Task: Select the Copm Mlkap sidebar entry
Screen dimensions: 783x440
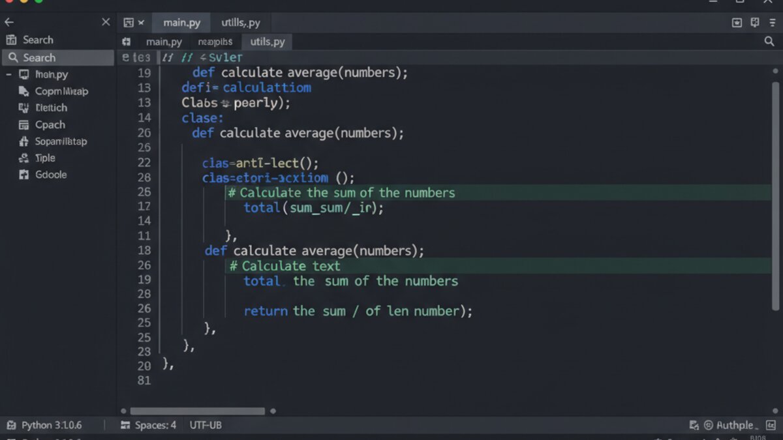Action: [x=61, y=91]
